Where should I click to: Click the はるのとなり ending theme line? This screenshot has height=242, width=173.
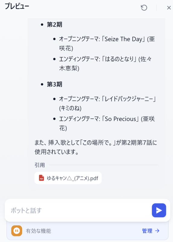(105, 64)
